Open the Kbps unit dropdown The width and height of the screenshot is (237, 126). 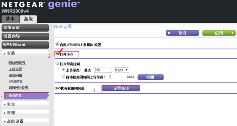tap(122, 70)
